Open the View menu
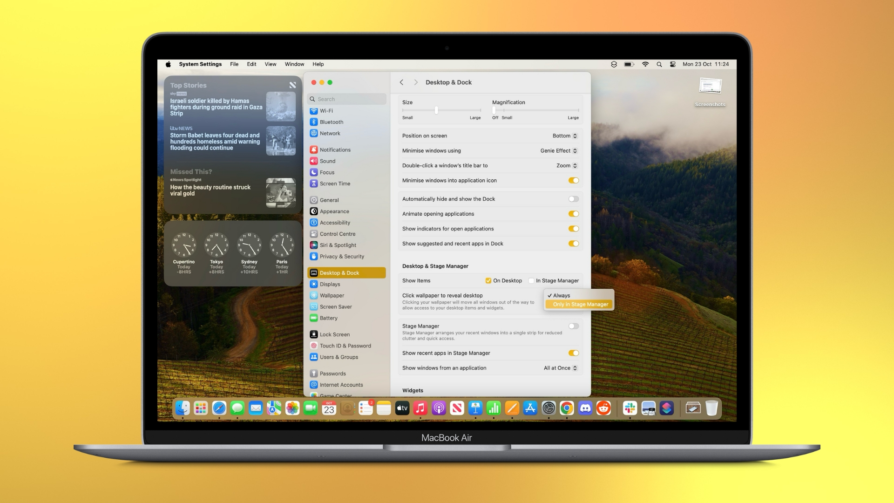This screenshot has width=894, height=503. (x=271, y=64)
